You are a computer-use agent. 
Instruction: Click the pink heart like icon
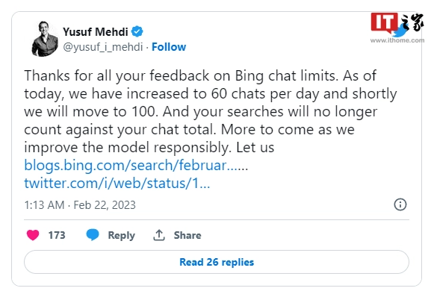(33, 235)
